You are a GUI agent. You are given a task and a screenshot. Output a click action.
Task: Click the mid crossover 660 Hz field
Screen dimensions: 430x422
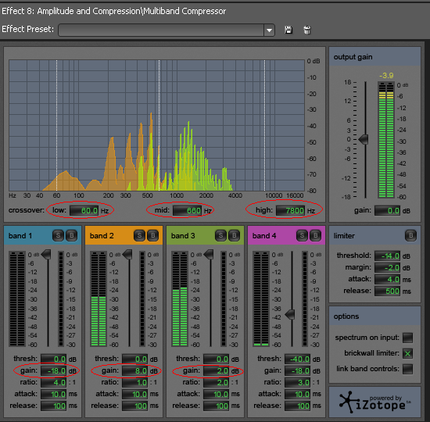[x=188, y=210]
